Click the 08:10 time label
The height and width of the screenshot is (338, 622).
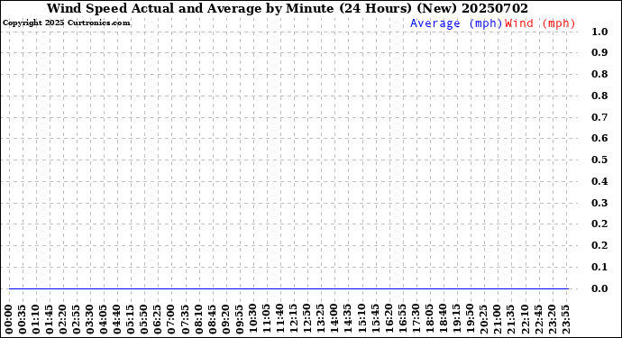coord(198,320)
